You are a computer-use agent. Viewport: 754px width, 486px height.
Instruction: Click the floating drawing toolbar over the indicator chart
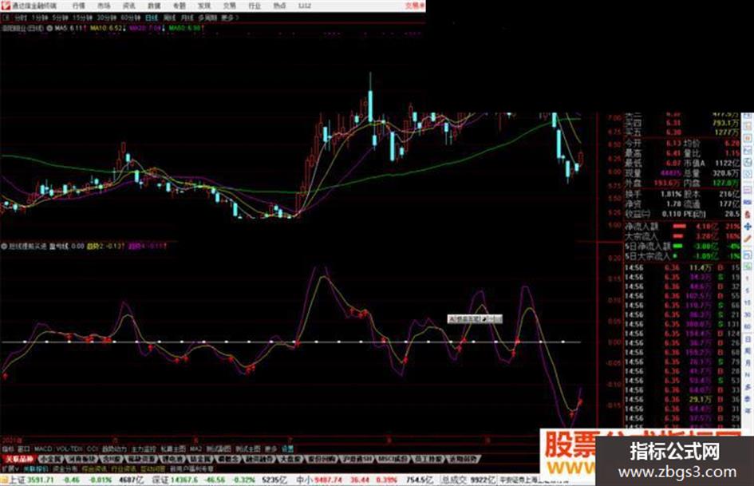[x=475, y=318]
